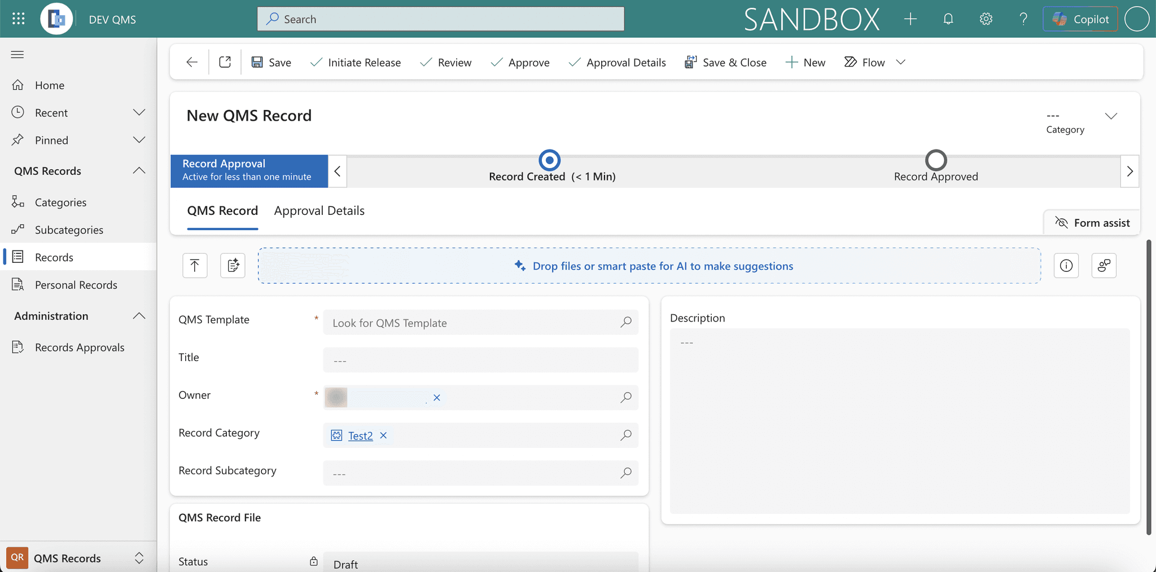Click the locked Status field showing Draft

[480, 563]
